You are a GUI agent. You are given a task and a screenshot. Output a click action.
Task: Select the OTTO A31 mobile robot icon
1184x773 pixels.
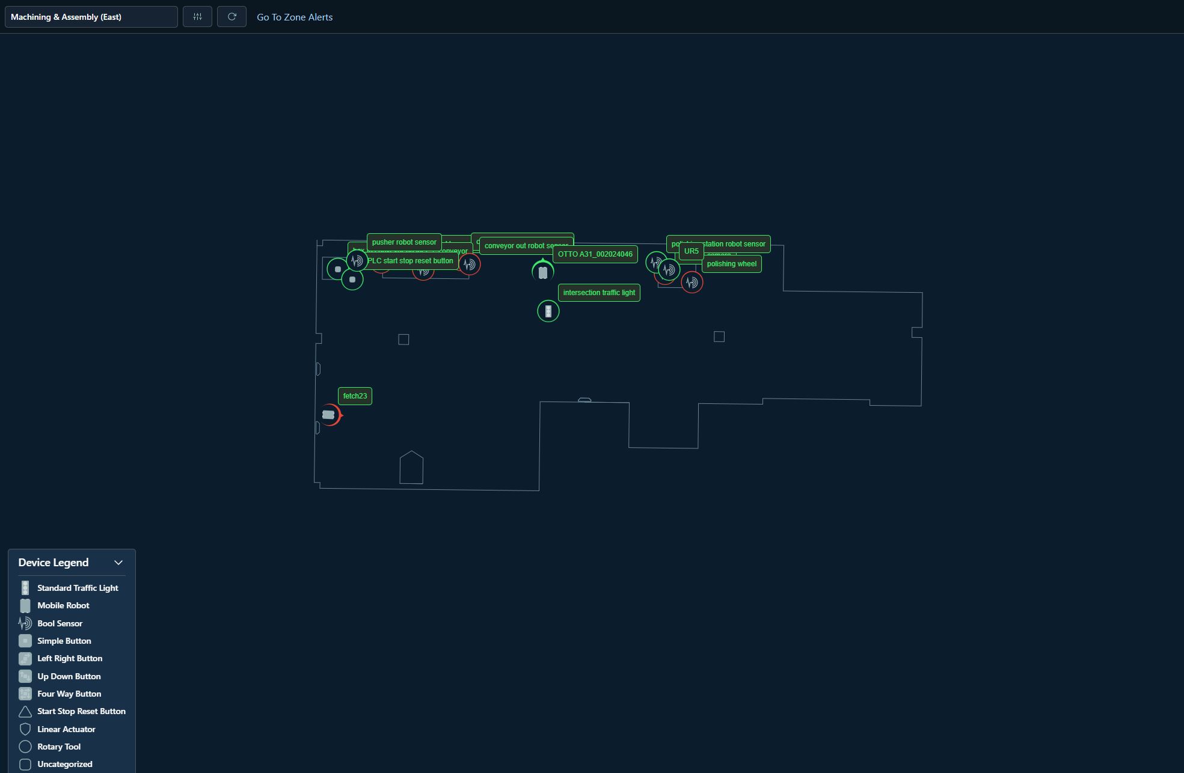tap(542, 272)
